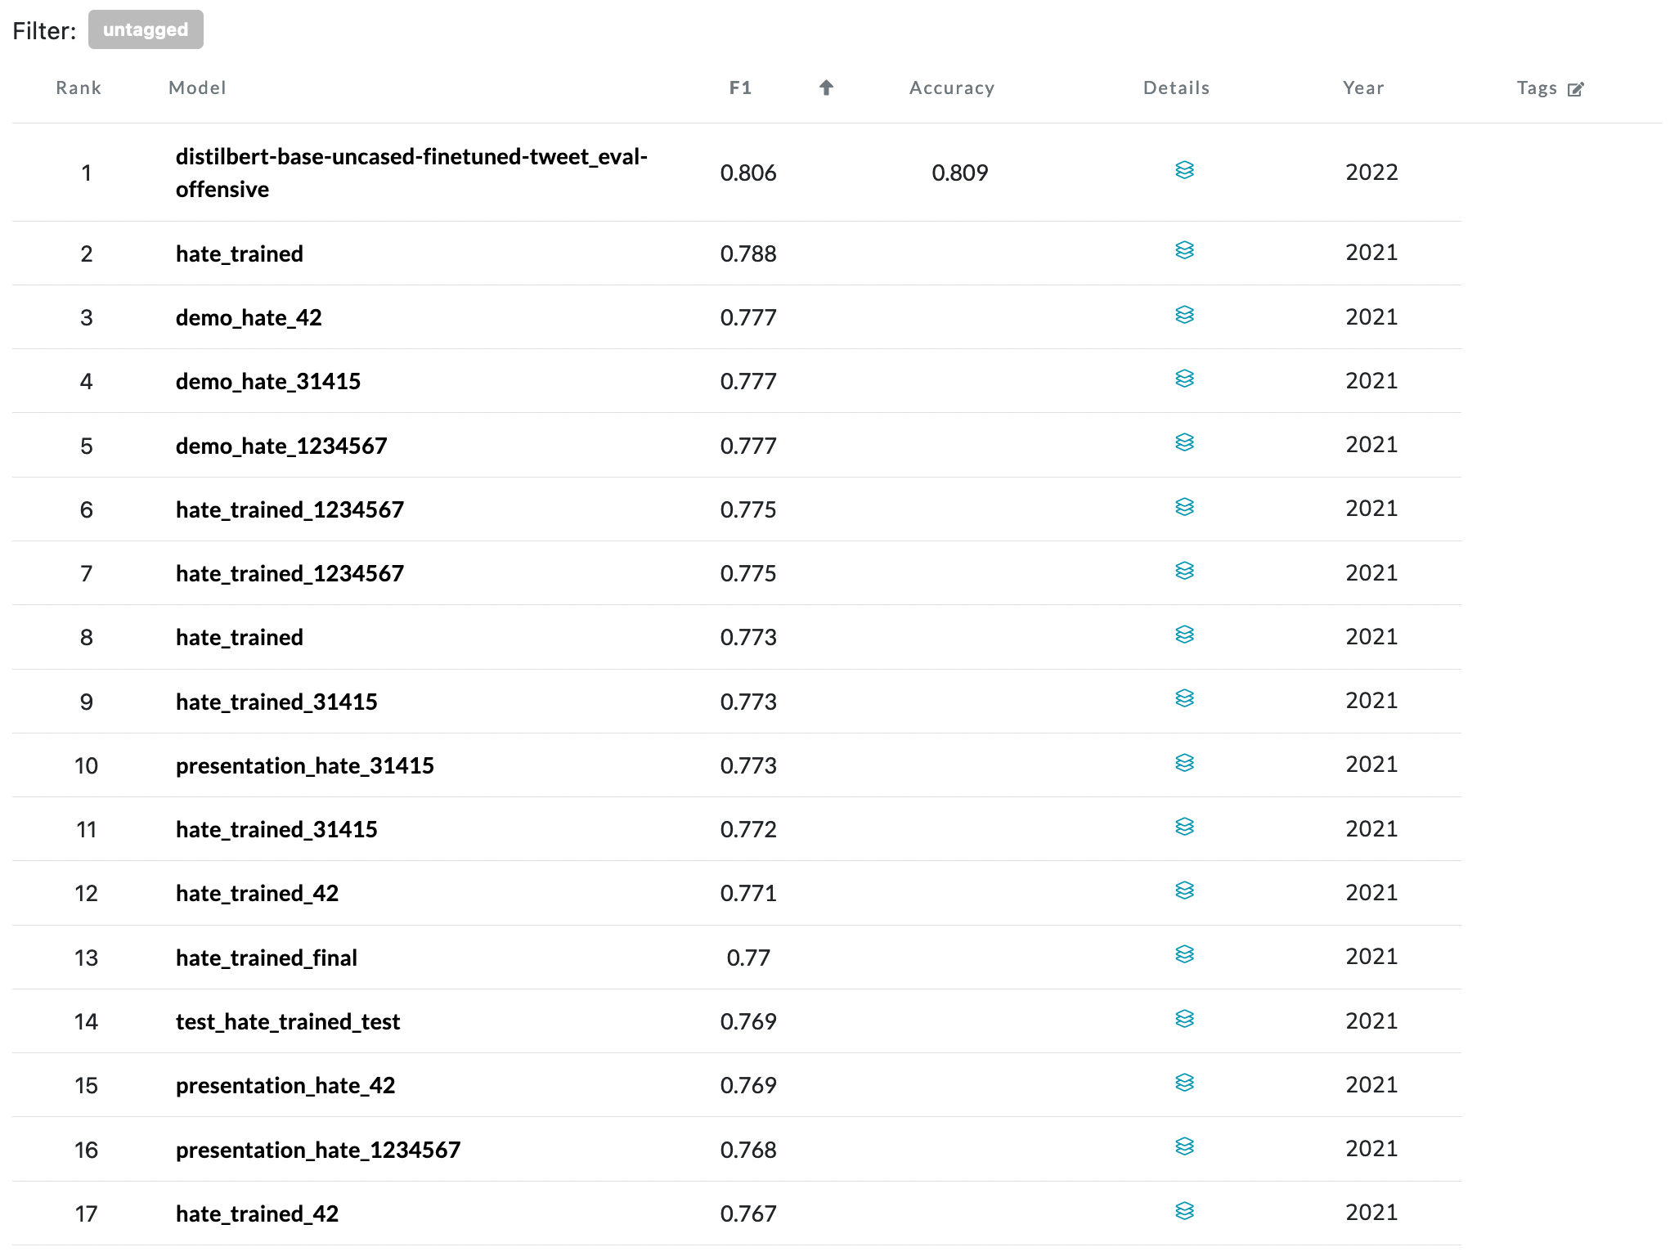This screenshot has height=1256, width=1670.
Task: Open details icon for presentation_hate_1234567
Action: pos(1183,1146)
